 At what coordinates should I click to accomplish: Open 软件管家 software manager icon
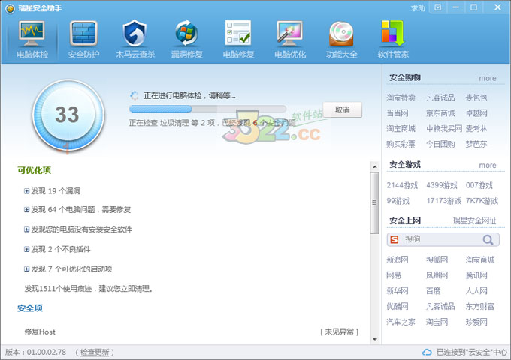393,33
